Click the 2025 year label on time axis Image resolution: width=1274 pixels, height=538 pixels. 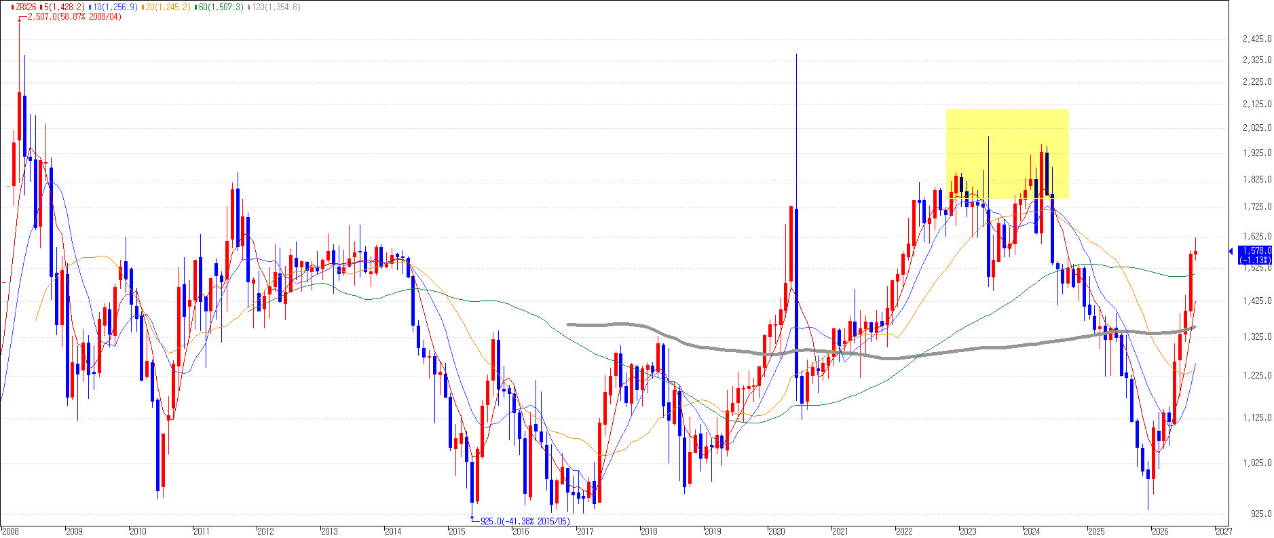(x=1095, y=531)
